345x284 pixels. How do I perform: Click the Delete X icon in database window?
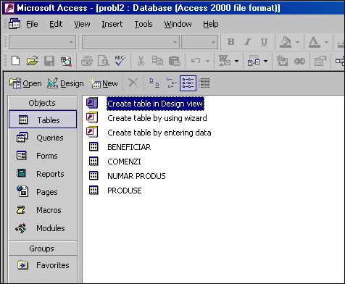point(133,83)
